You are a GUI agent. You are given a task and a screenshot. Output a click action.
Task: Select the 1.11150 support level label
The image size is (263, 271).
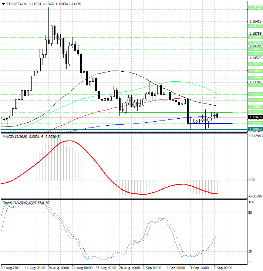(x=255, y=123)
